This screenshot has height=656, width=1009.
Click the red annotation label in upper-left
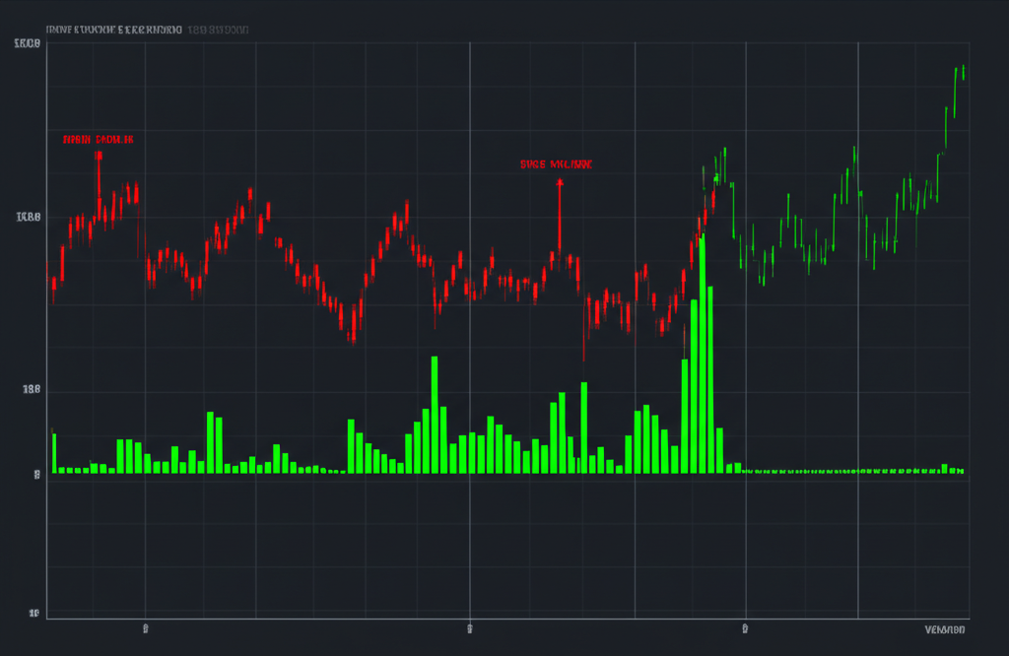point(98,140)
